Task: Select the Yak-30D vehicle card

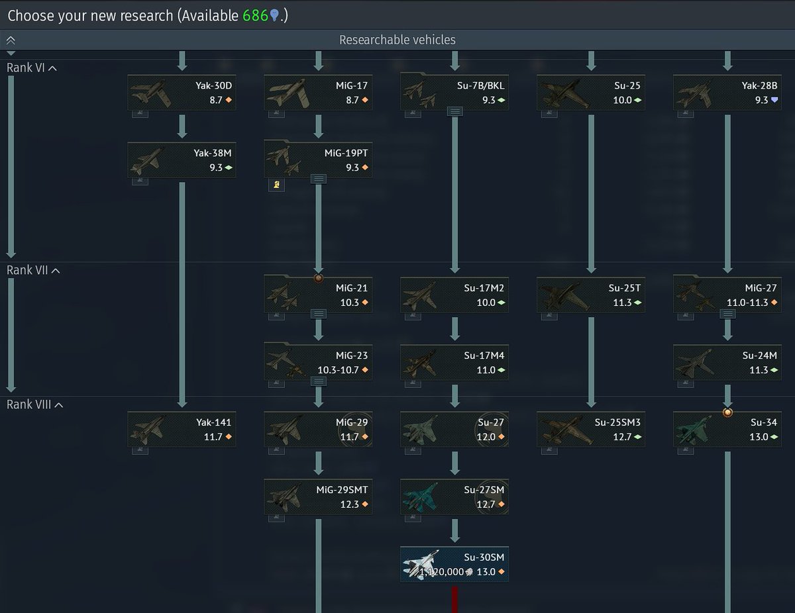Action: point(182,93)
